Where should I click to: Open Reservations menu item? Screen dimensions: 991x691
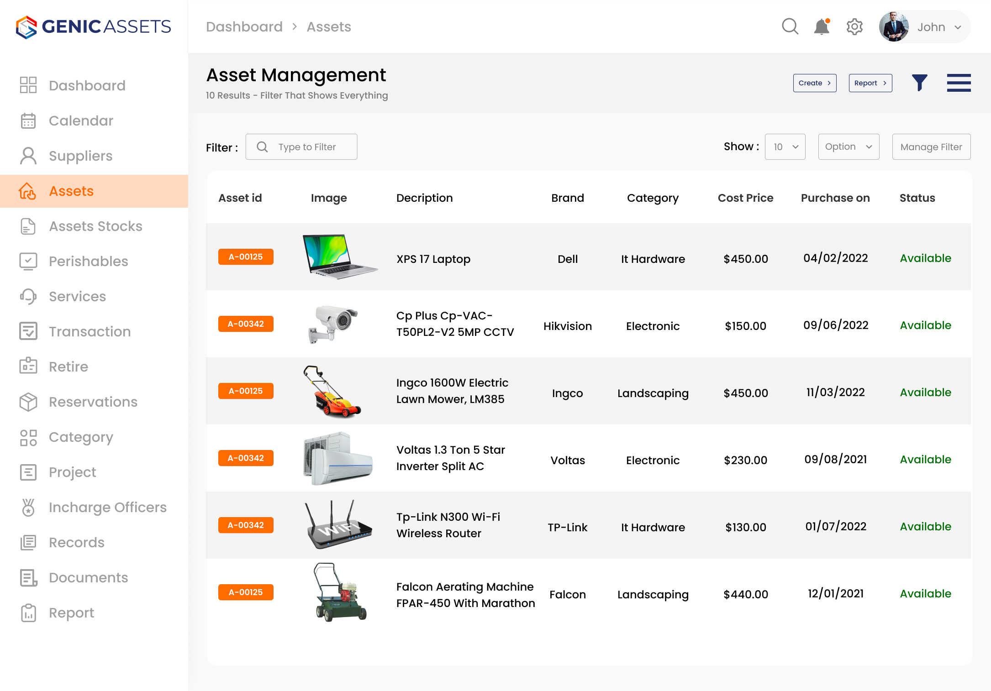pos(94,402)
